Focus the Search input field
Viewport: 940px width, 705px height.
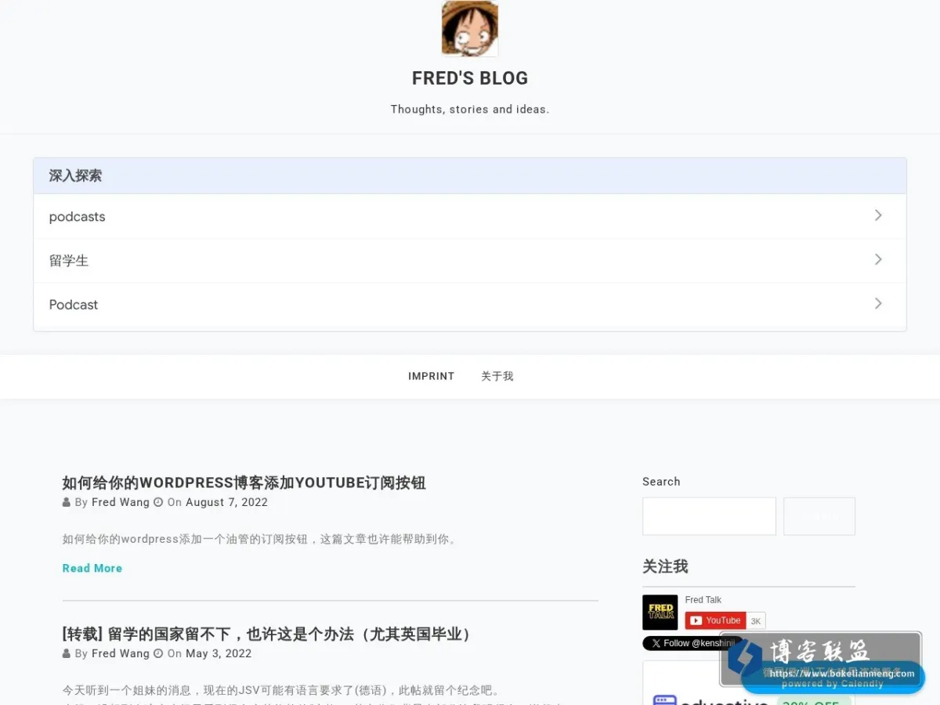[709, 516]
